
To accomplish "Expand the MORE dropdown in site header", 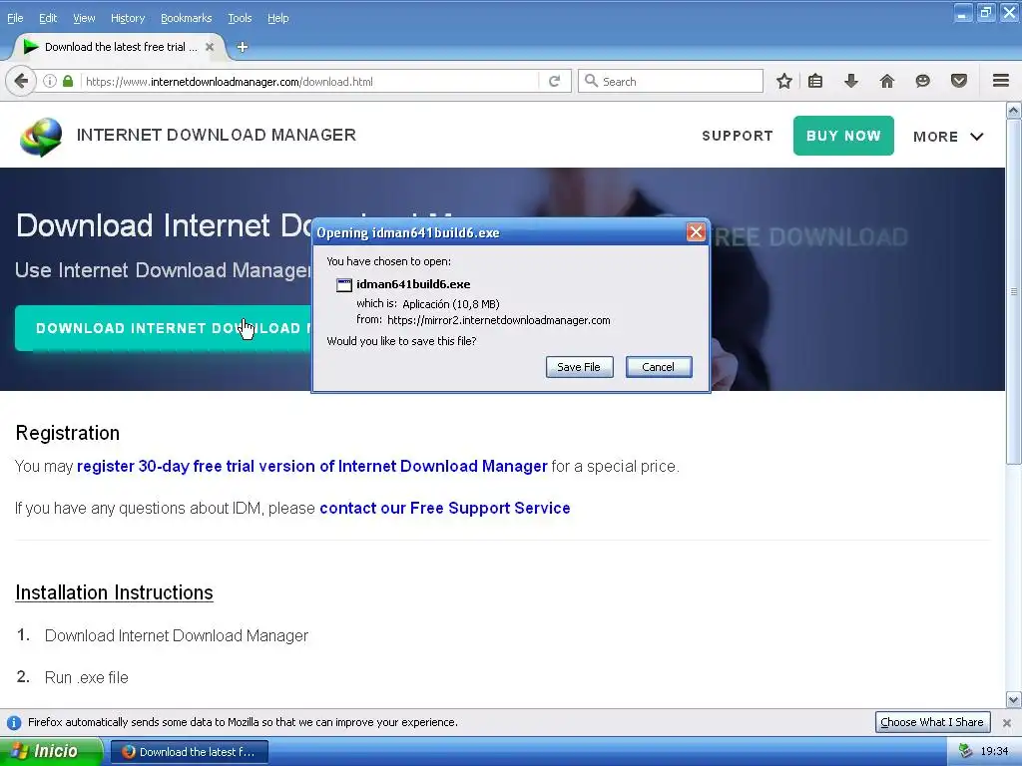I will pos(948,137).
